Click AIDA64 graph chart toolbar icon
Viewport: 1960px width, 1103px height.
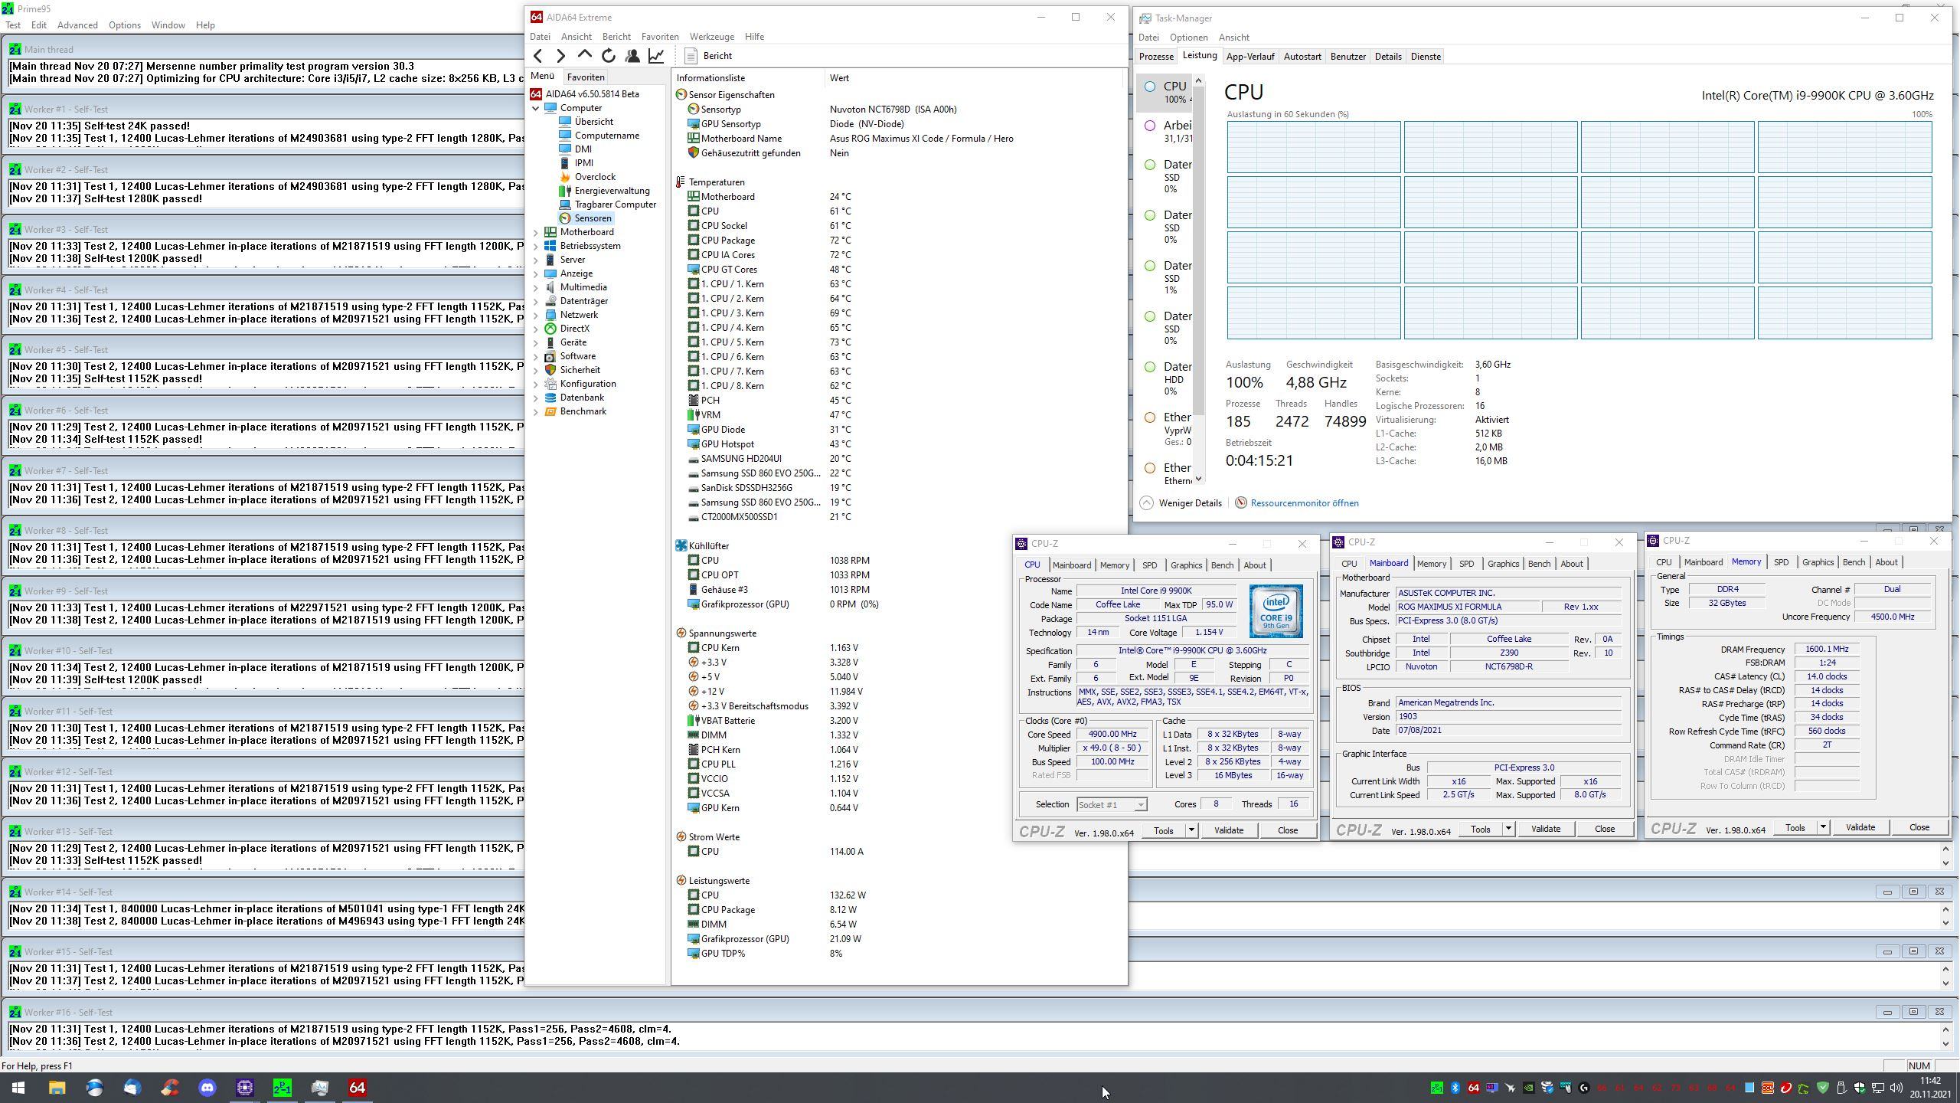[x=656, y=55]
